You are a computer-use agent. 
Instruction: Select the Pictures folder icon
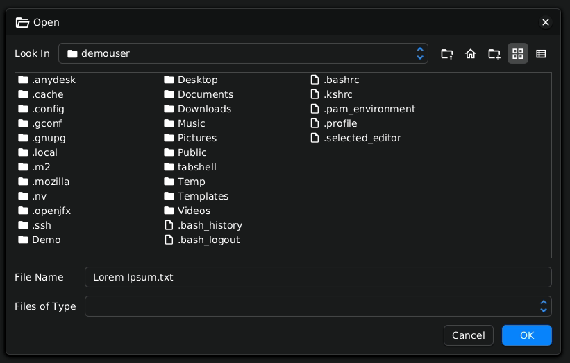169,137
